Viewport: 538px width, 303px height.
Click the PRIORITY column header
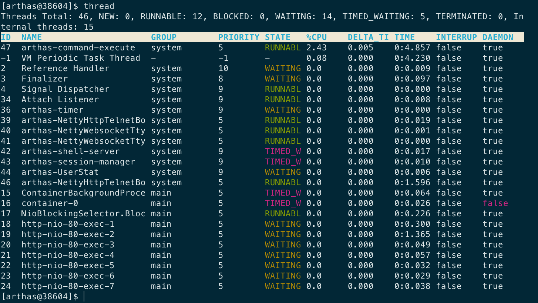point(239,37)
